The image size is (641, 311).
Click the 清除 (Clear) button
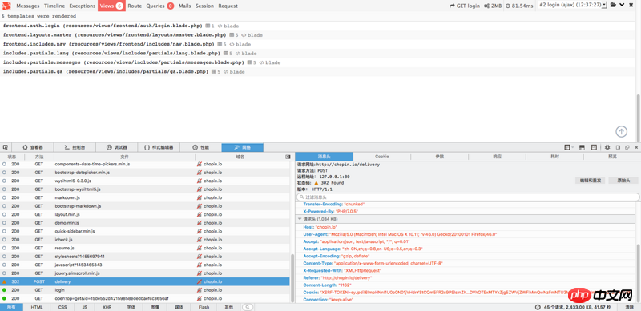[630, 307]
